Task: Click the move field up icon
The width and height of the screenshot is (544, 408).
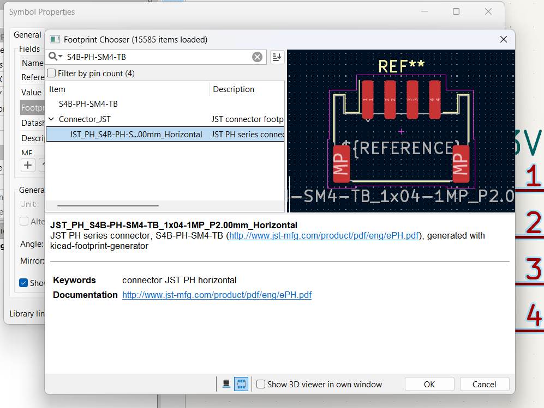Action: click(43, 165)
